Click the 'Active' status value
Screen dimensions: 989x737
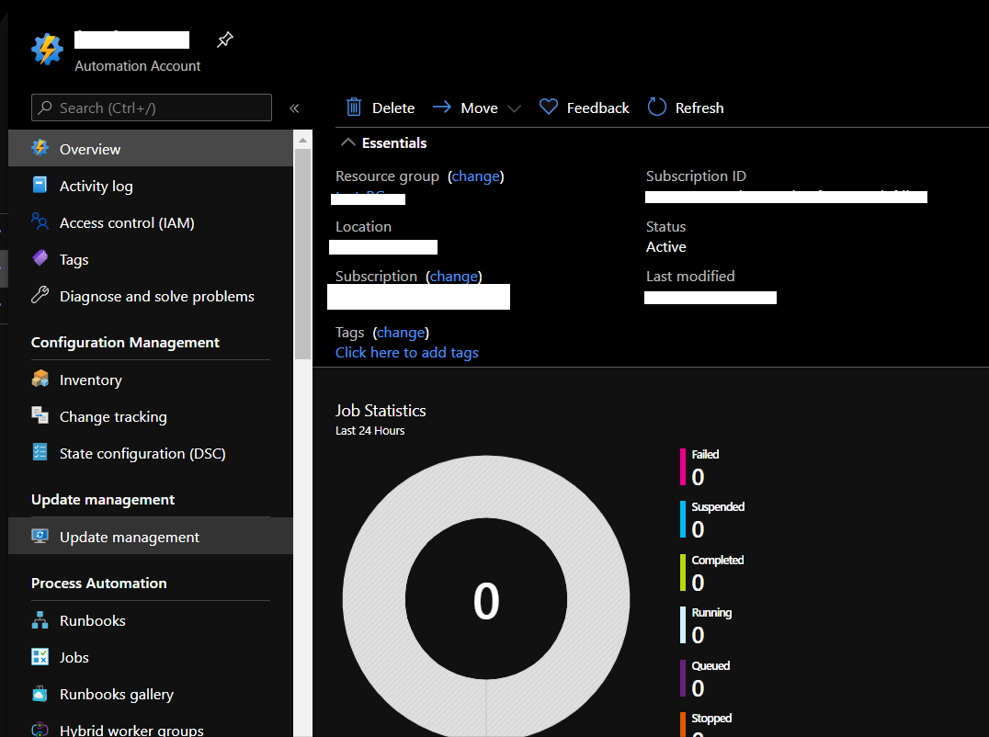coord(666,246)
